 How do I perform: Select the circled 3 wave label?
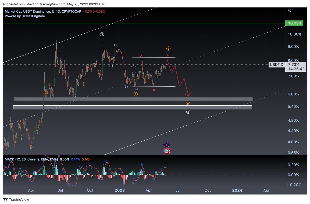[102, 34]
